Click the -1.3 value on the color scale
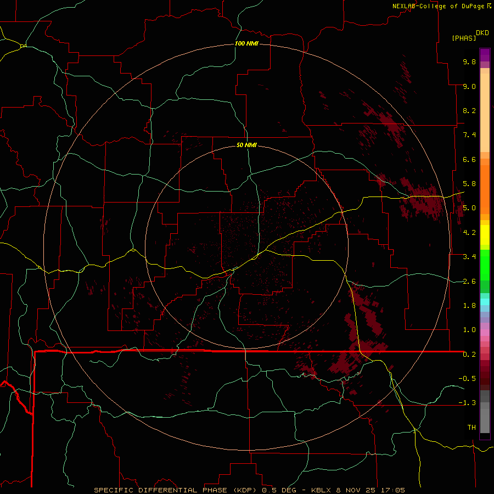The image size is (494, 494). click(467, 403)
